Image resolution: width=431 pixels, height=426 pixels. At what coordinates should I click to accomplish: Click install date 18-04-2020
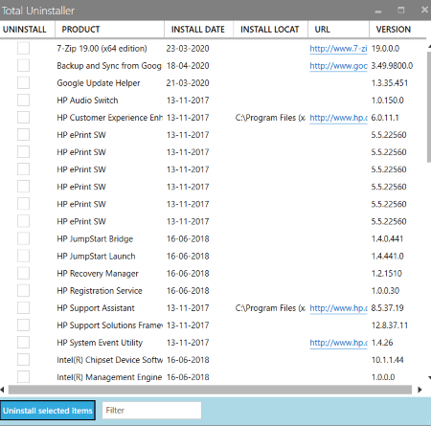coord(188,66)
